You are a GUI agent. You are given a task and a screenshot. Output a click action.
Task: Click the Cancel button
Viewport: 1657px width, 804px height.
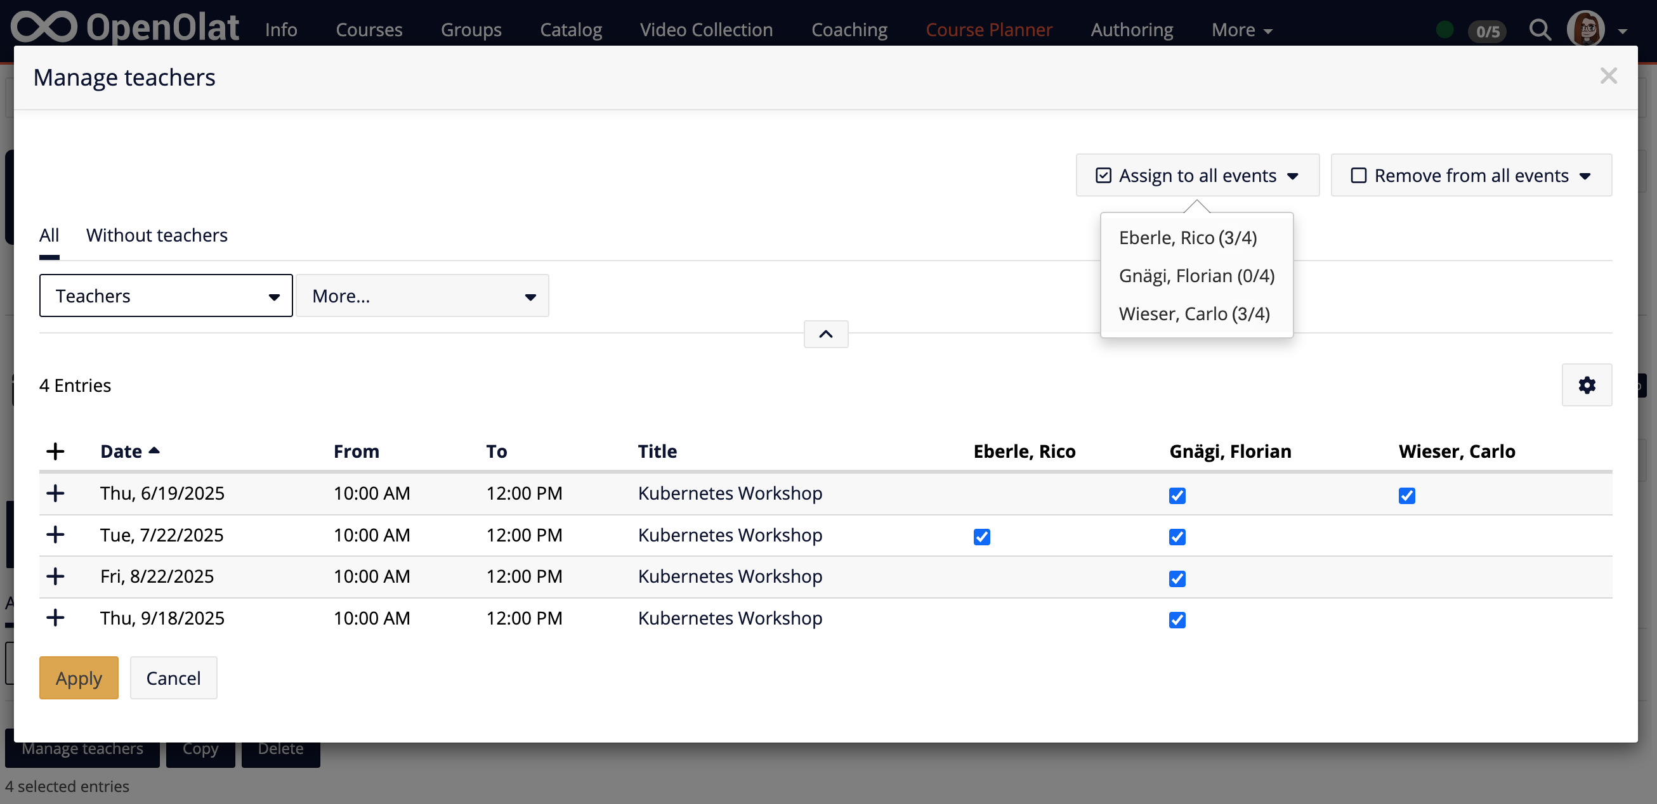(x=173, y=677)
